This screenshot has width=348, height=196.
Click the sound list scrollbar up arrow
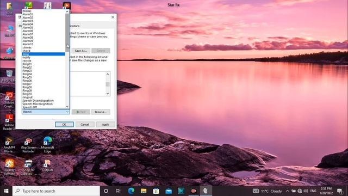pos(67,11)
